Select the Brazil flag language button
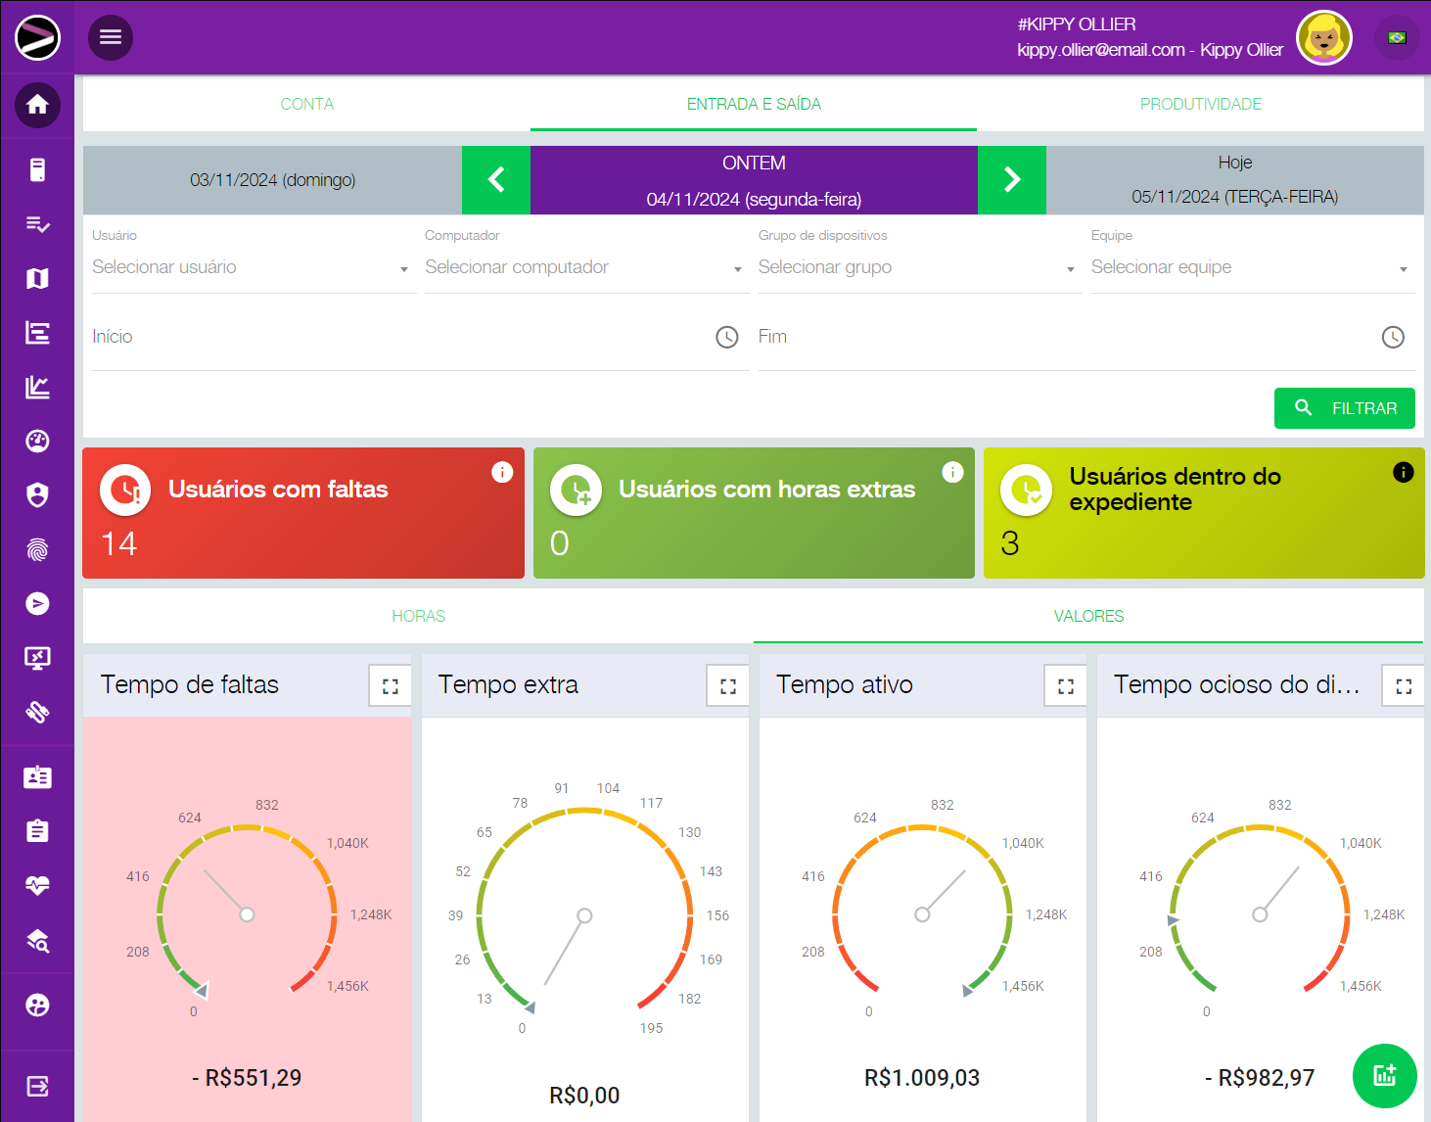1431x1122 pixels. (1397, 38)
